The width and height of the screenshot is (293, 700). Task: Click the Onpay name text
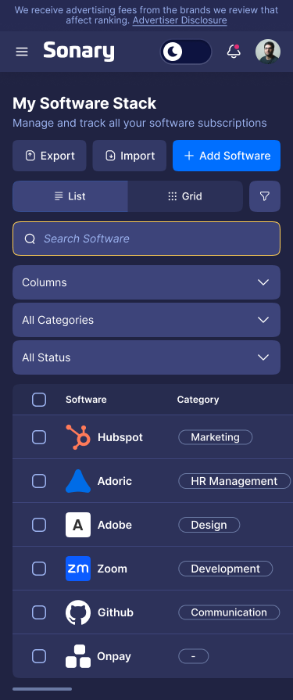tap(114, 657)
